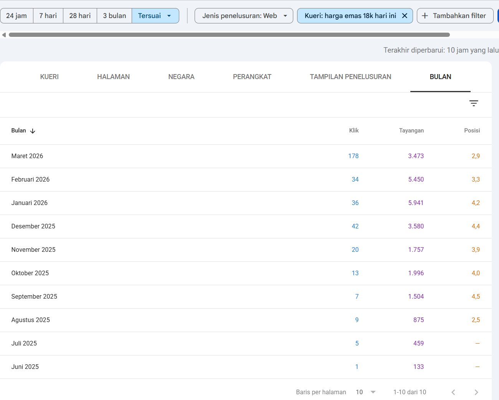
Task: Click the Juni 2025 row
Action: point(246,367)
